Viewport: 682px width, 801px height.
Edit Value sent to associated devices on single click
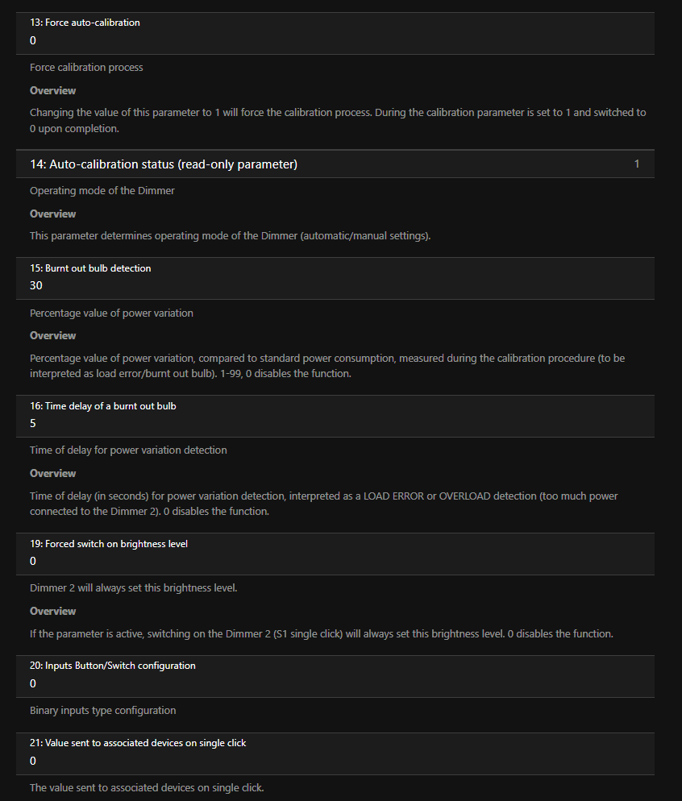[335, 761]
